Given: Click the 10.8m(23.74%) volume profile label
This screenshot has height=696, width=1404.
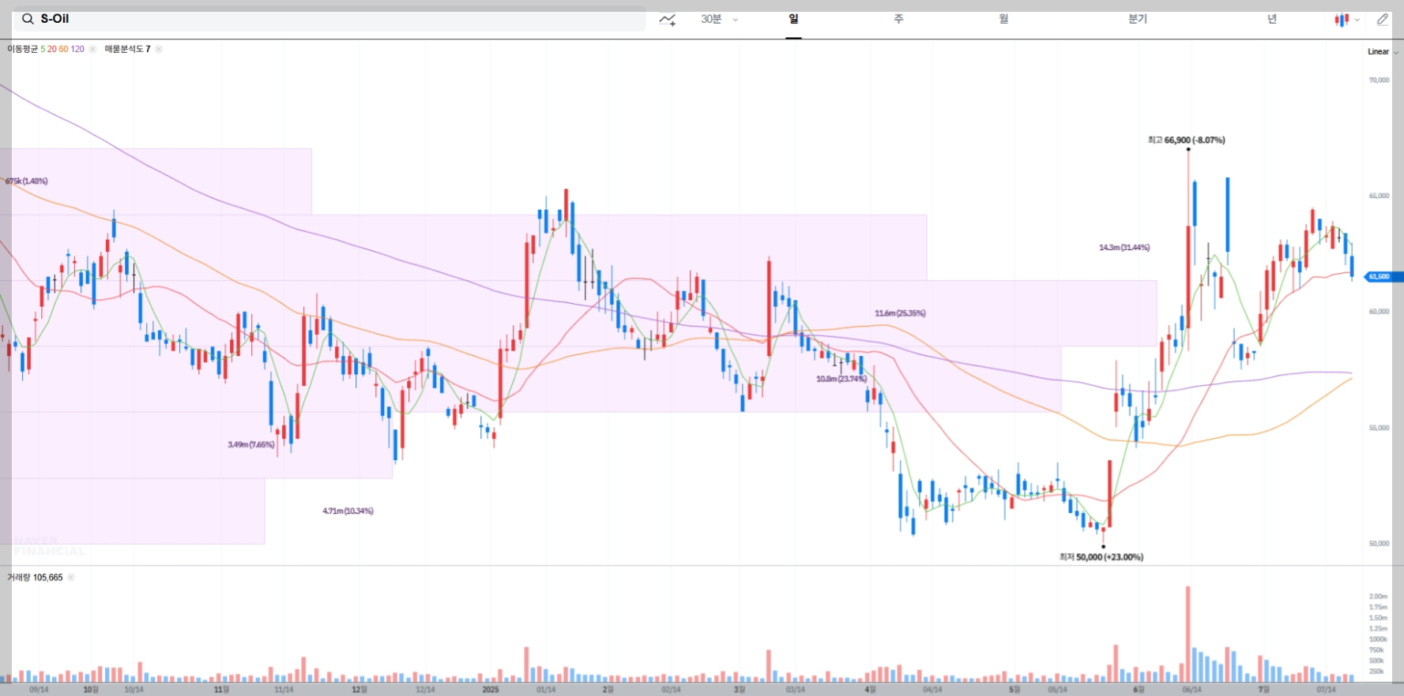Looking at the screenshot, I should pyautogui.click(x=841, y=379).
